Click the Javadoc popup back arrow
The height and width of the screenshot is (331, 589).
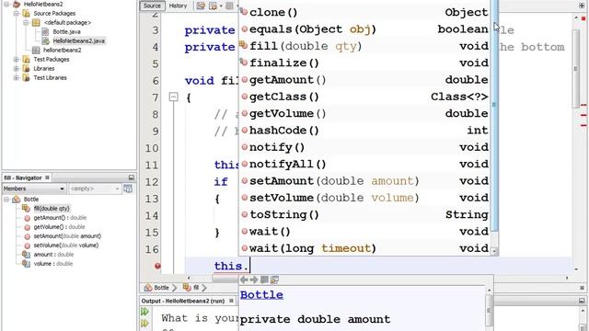click(244, 280)
